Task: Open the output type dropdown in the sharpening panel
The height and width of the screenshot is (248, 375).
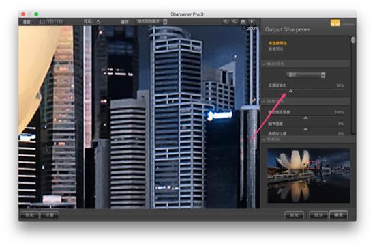Action: 306,75
